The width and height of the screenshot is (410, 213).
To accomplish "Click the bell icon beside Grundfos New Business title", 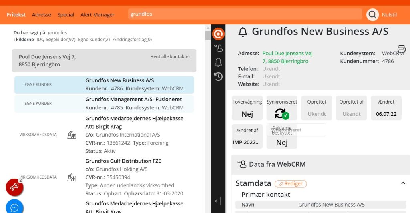I will (243, 32).
